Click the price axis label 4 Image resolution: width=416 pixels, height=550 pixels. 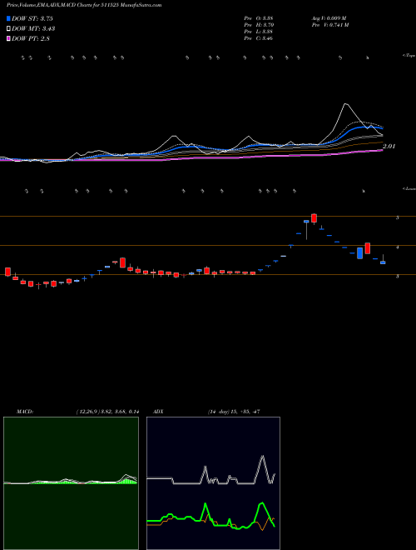point(397,247)
